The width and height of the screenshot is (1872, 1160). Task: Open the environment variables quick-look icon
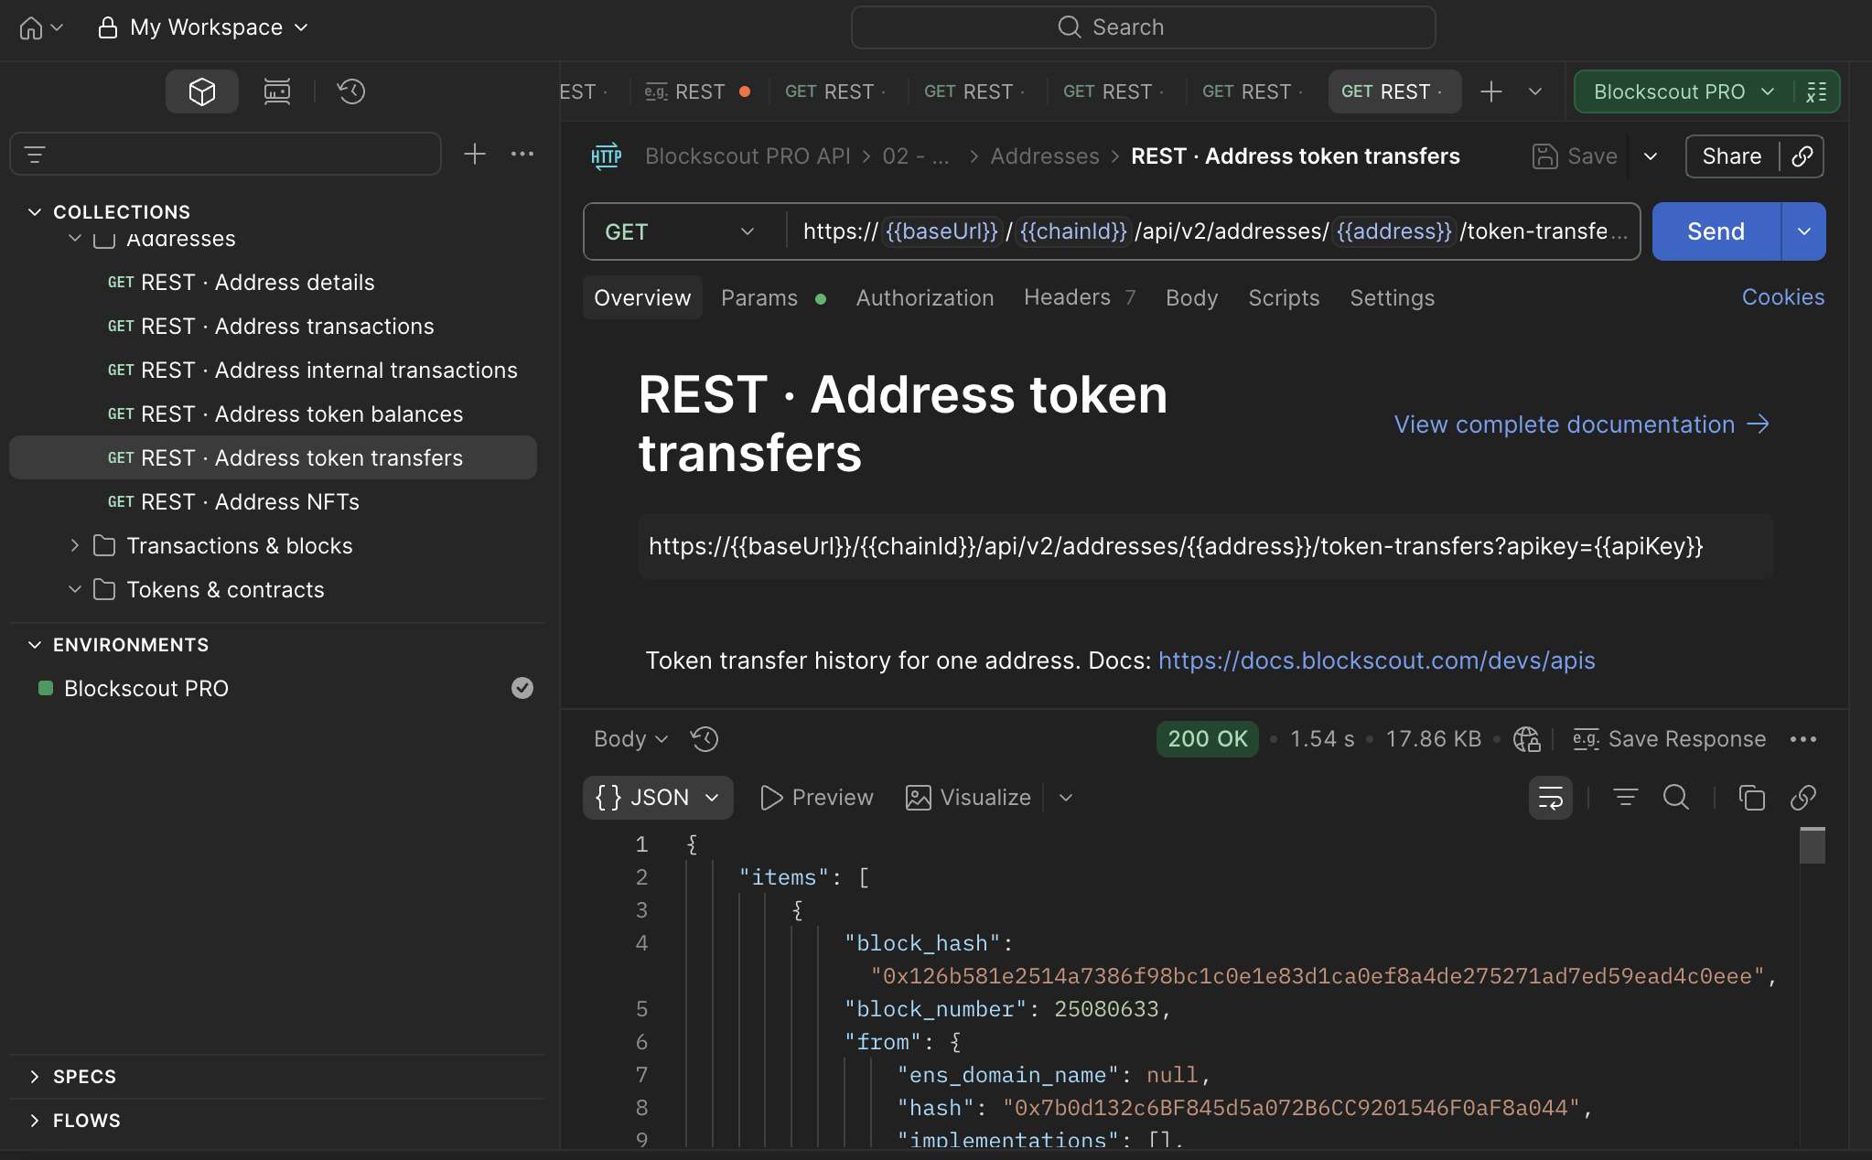[x=1817, y=91]
